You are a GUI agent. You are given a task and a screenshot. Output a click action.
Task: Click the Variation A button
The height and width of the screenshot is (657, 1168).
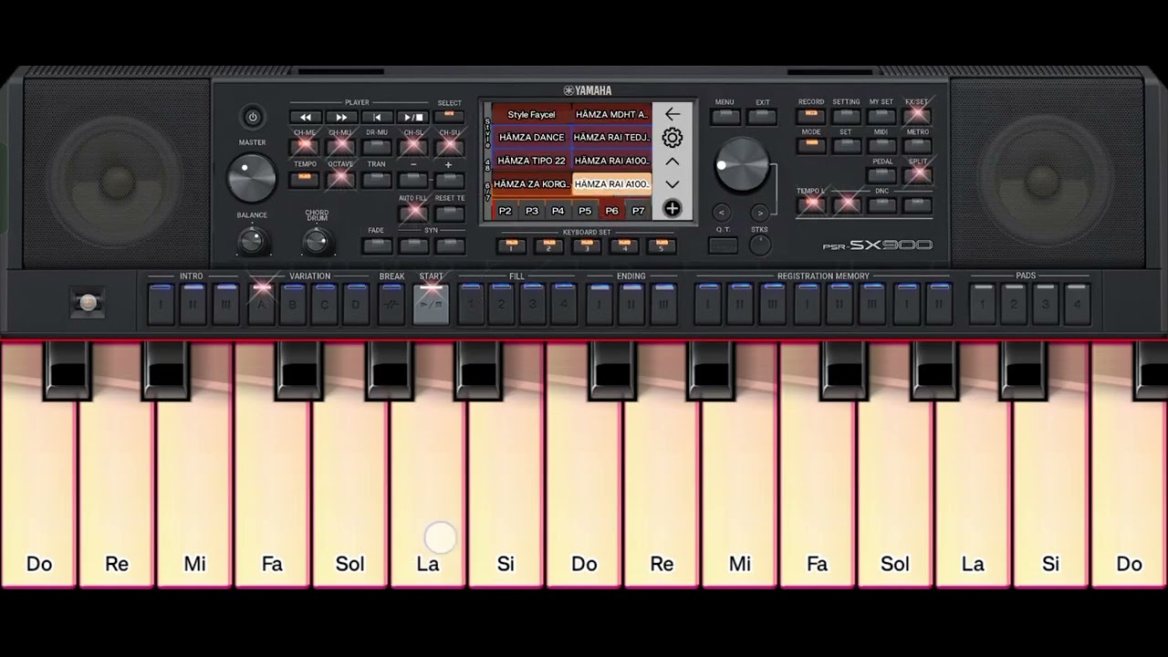[262, 304]
